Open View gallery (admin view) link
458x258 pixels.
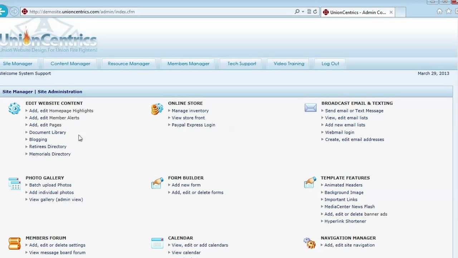point(56,200)
